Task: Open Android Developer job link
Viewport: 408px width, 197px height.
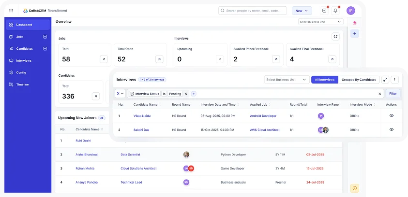Action: [263, 116]
